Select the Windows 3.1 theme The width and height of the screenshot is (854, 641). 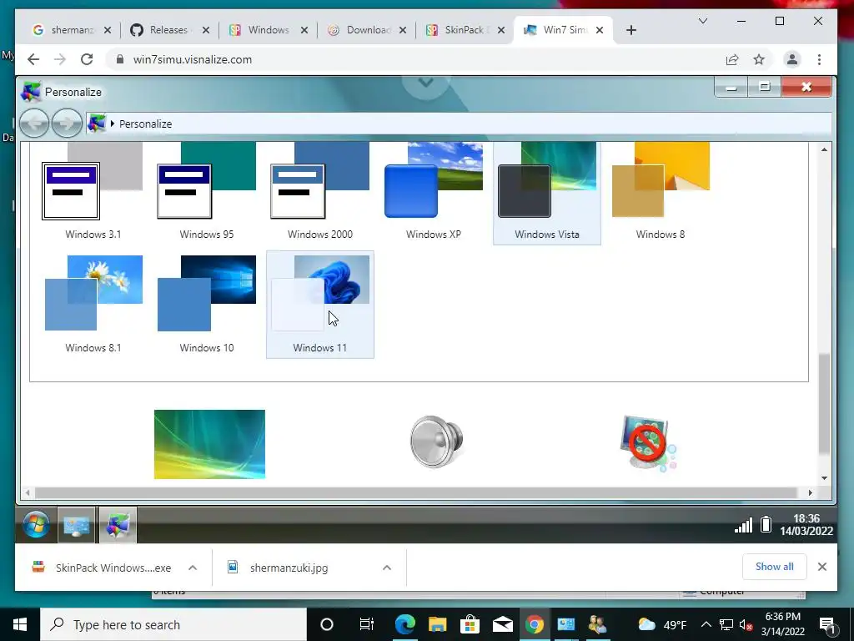pyautogui.click(x=93, y=192)
